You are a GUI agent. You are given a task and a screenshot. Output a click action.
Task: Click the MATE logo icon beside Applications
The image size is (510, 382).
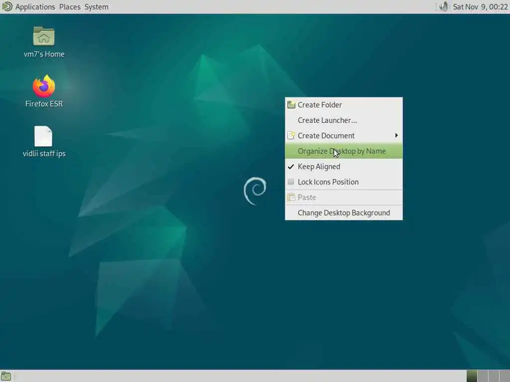click(7, 6)
